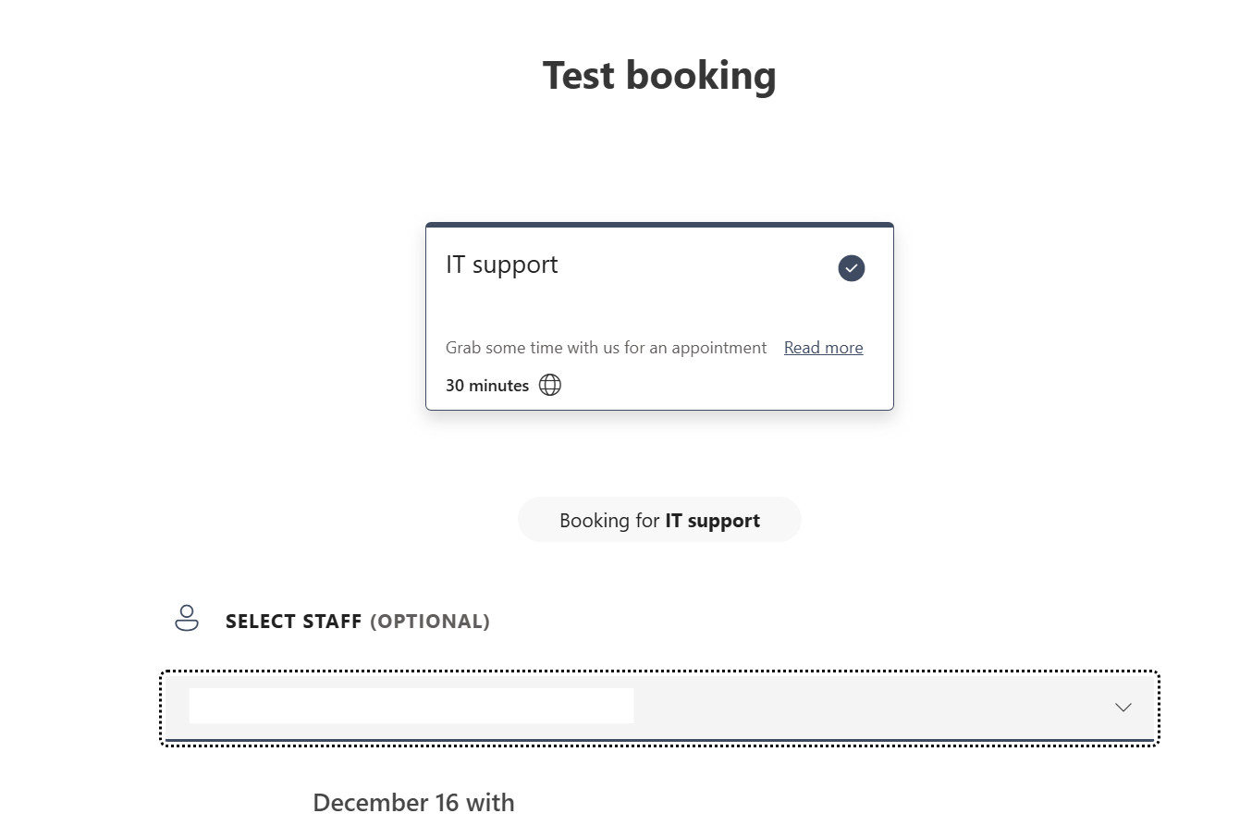The height and width of the screenshot is (838, 1252).
Task: Open the Read more link
Action: pos(823,348)
